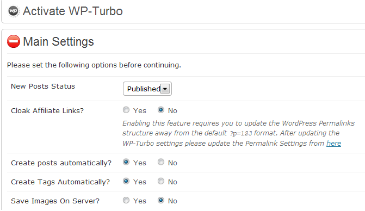Open the New Posts Status dropdown arrow
The height and width of the screenshot is (211, 365).
coord(165,89)
